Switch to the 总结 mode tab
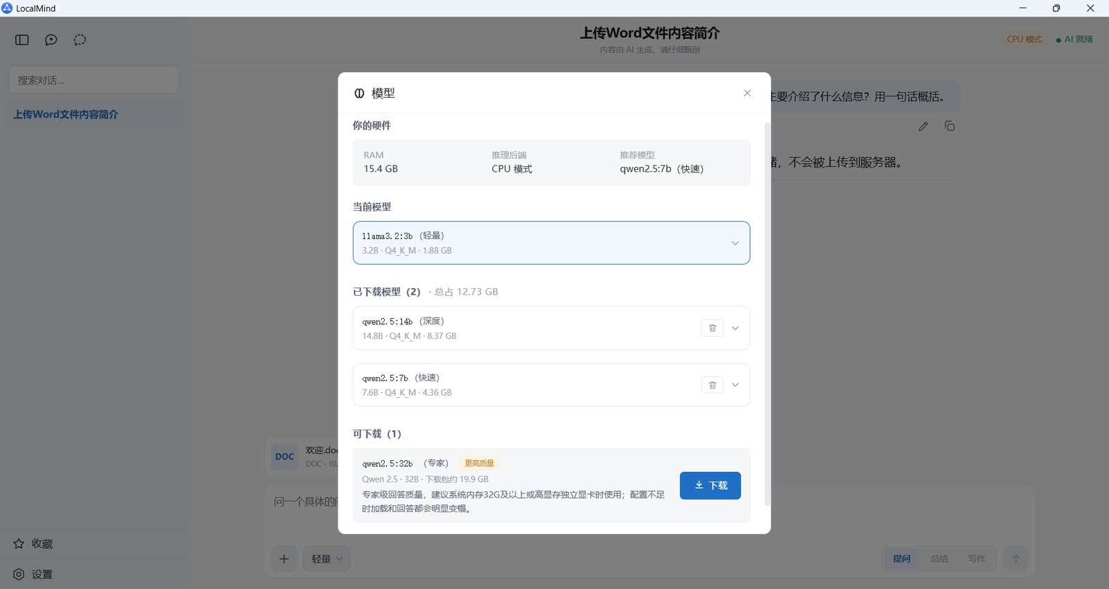 [x=939, y=559]
